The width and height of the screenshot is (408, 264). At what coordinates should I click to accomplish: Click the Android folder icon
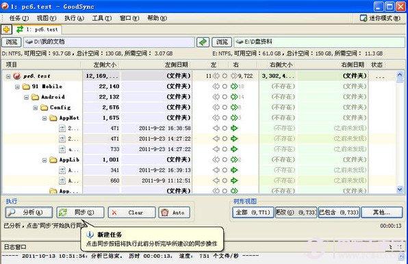pyautogui.click(x=35, y=97)
